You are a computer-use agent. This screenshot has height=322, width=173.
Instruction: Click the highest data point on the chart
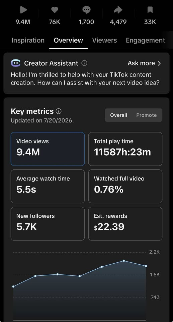tap(124, 261)
